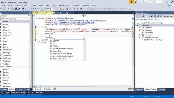Select AccessText in the IntelliSense list
This screenshot has height=98, width=174.
click(57, 51)
